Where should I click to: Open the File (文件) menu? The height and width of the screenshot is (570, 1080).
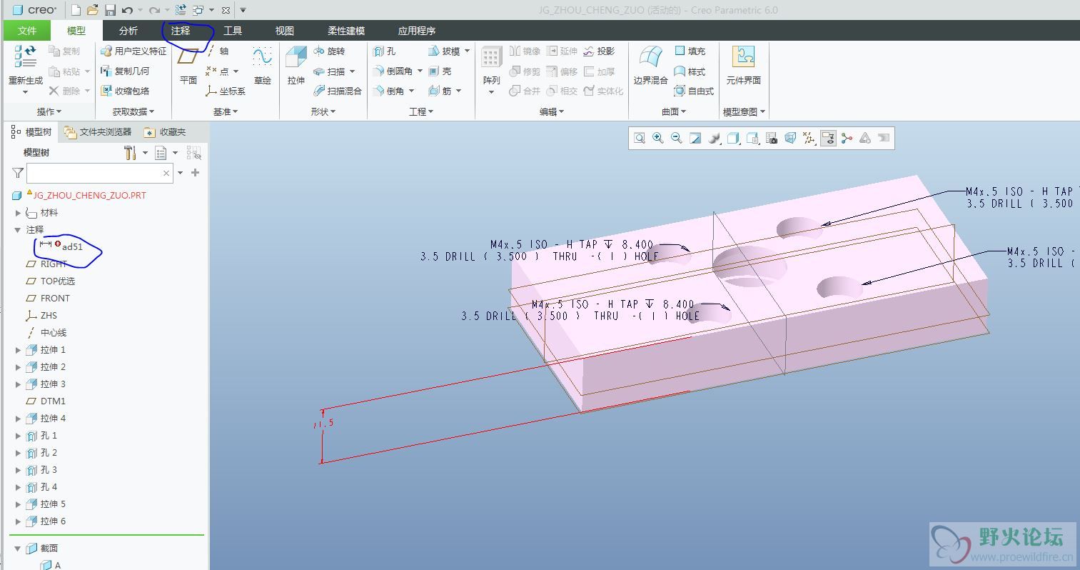coord(27,31)
